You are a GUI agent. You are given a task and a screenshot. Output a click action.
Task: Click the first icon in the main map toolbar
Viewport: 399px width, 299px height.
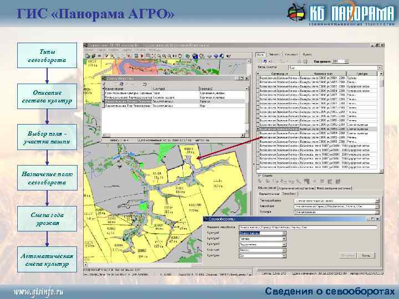pos(88,56)
